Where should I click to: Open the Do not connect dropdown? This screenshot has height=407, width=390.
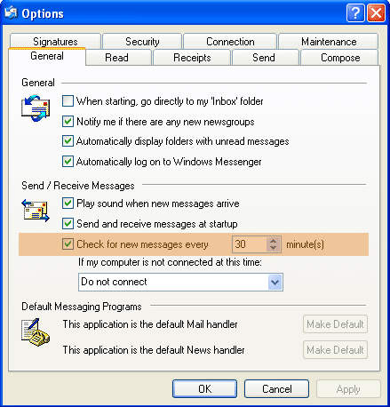click(275, 282)
